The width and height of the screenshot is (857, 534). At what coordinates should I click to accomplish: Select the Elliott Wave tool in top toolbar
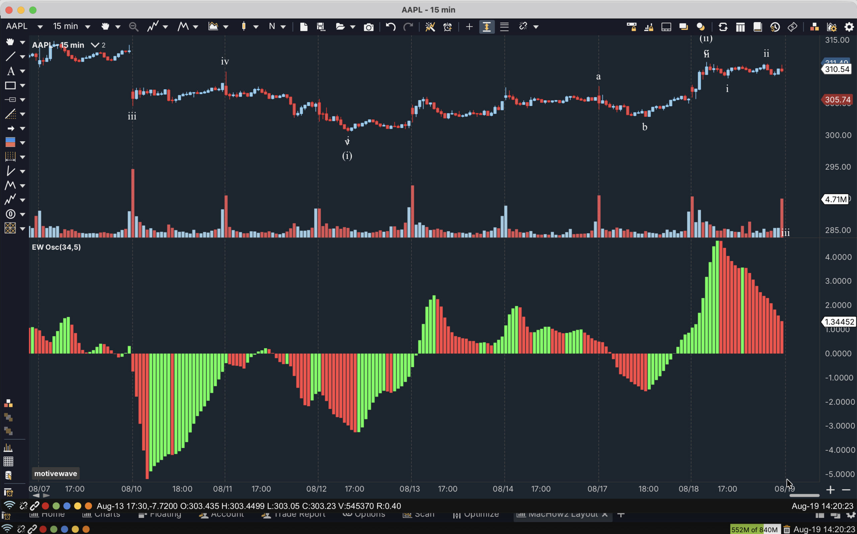(x=183, y=26)
